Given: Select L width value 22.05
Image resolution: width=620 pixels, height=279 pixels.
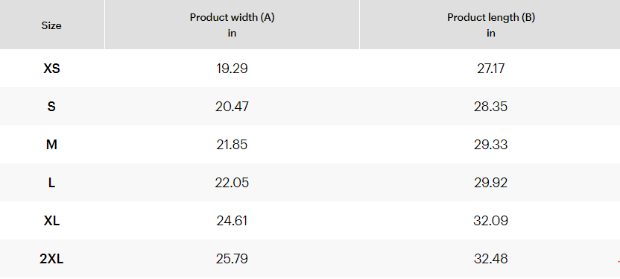Looking at the screenshot, I should tap(232, 183).
